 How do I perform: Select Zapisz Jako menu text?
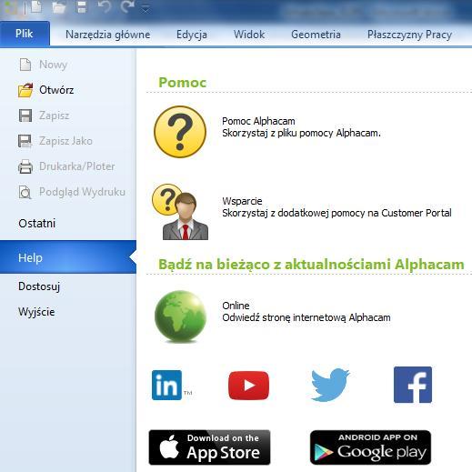pos(65,141)
